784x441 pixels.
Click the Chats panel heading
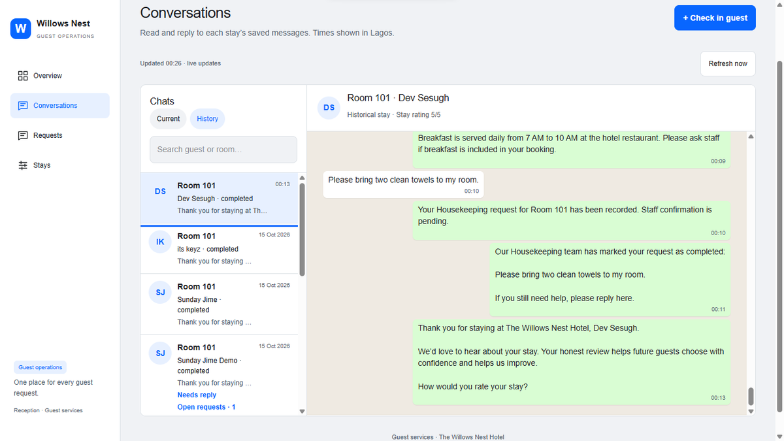[x=162, y=101]
